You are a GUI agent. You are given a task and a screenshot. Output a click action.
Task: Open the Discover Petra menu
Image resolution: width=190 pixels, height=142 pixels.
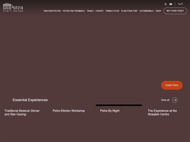tap(52, 11)
